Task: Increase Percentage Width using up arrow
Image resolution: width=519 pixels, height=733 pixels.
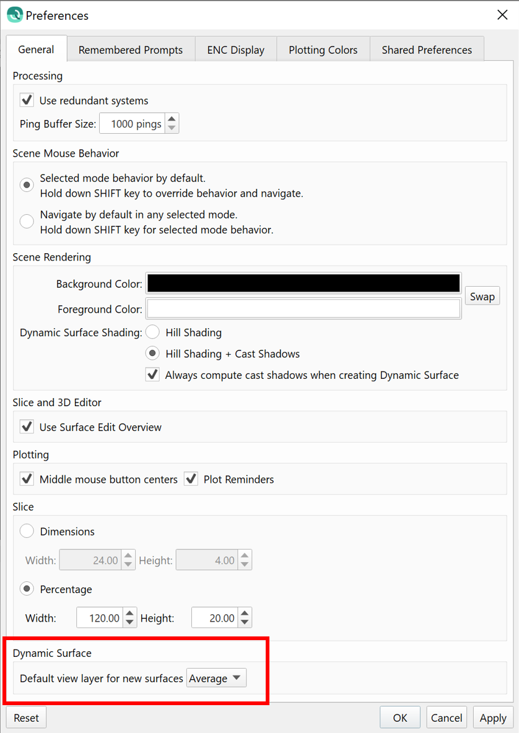Action: coord(129,613)
